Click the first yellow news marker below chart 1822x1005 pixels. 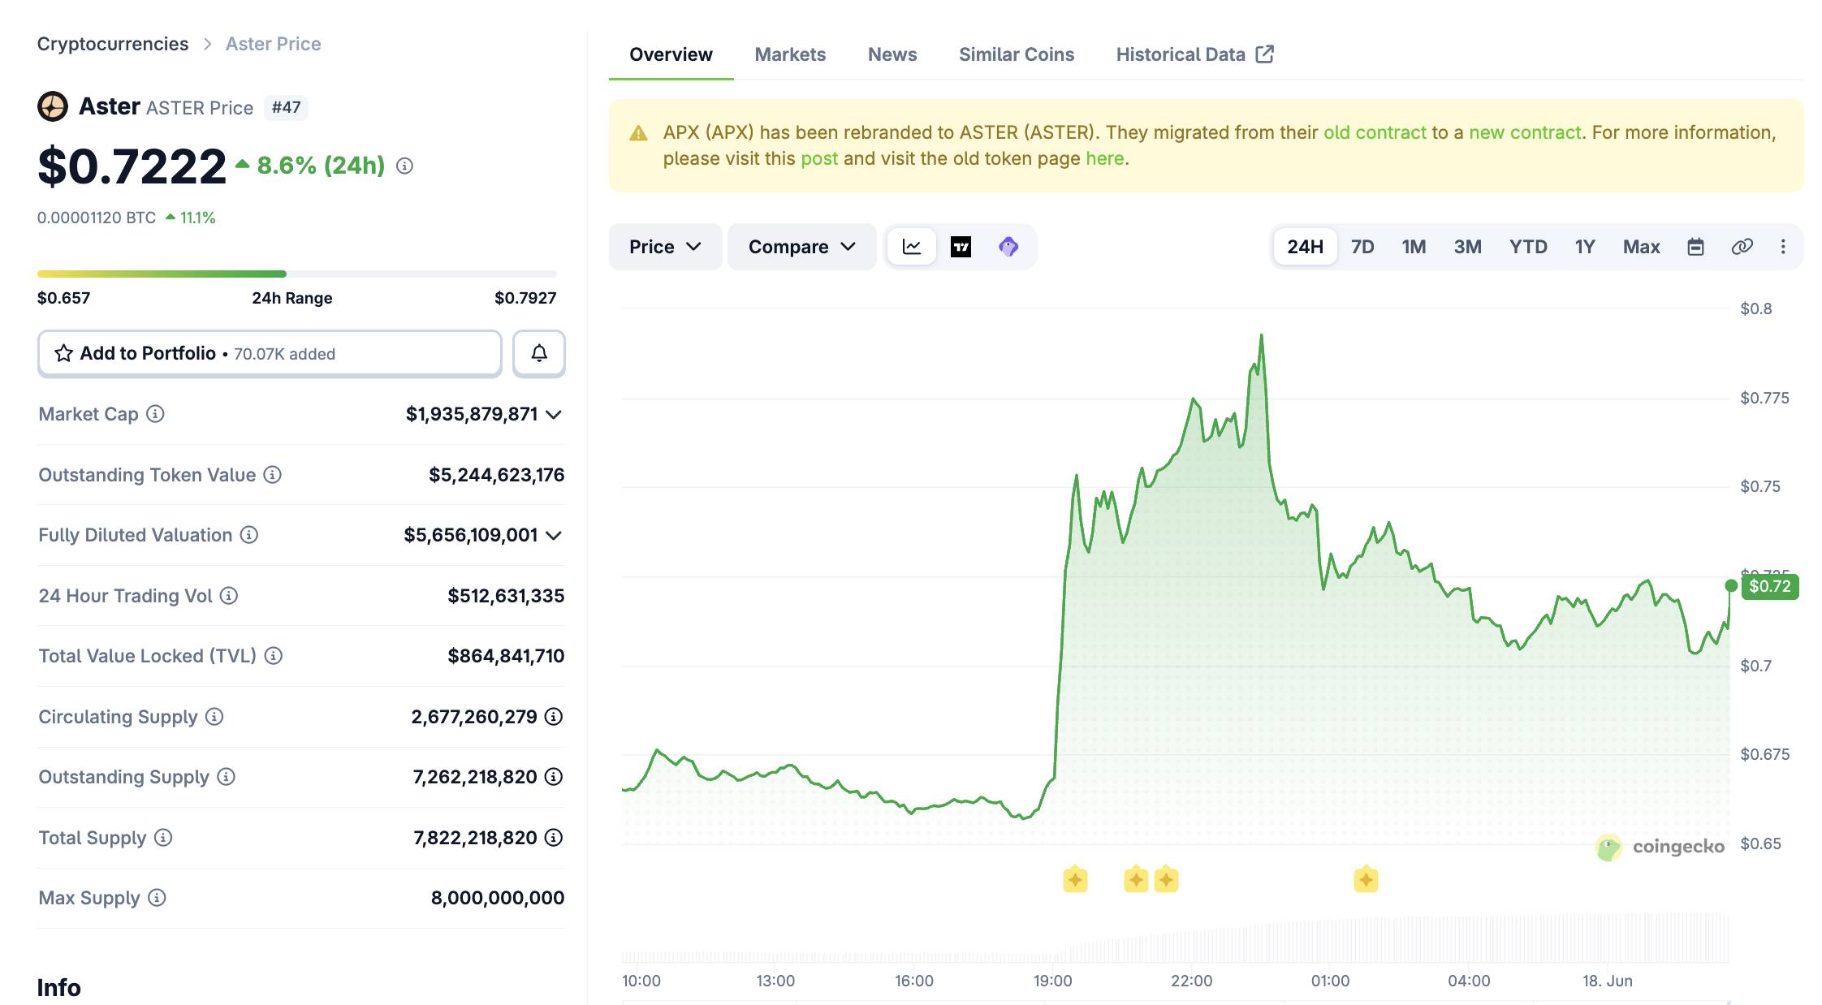click(1075, 879)
